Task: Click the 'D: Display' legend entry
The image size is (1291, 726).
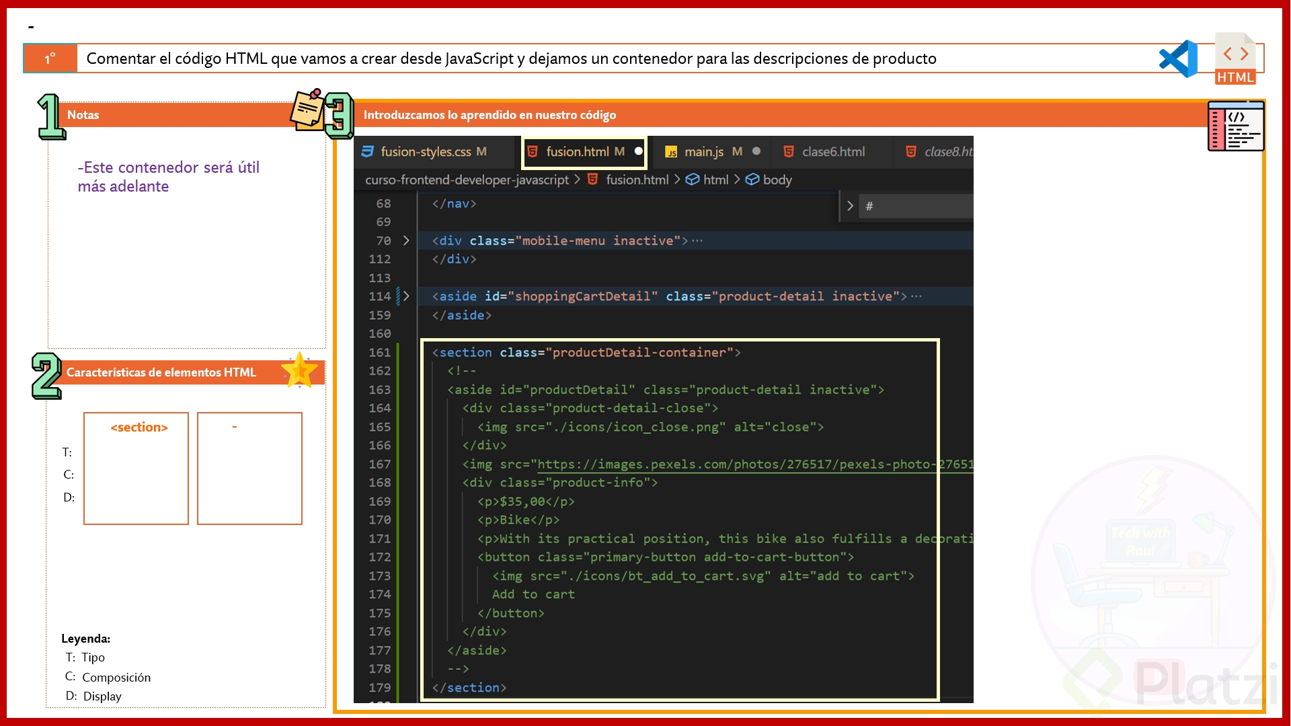Action: pyautogui.click(x=93, y=696)
